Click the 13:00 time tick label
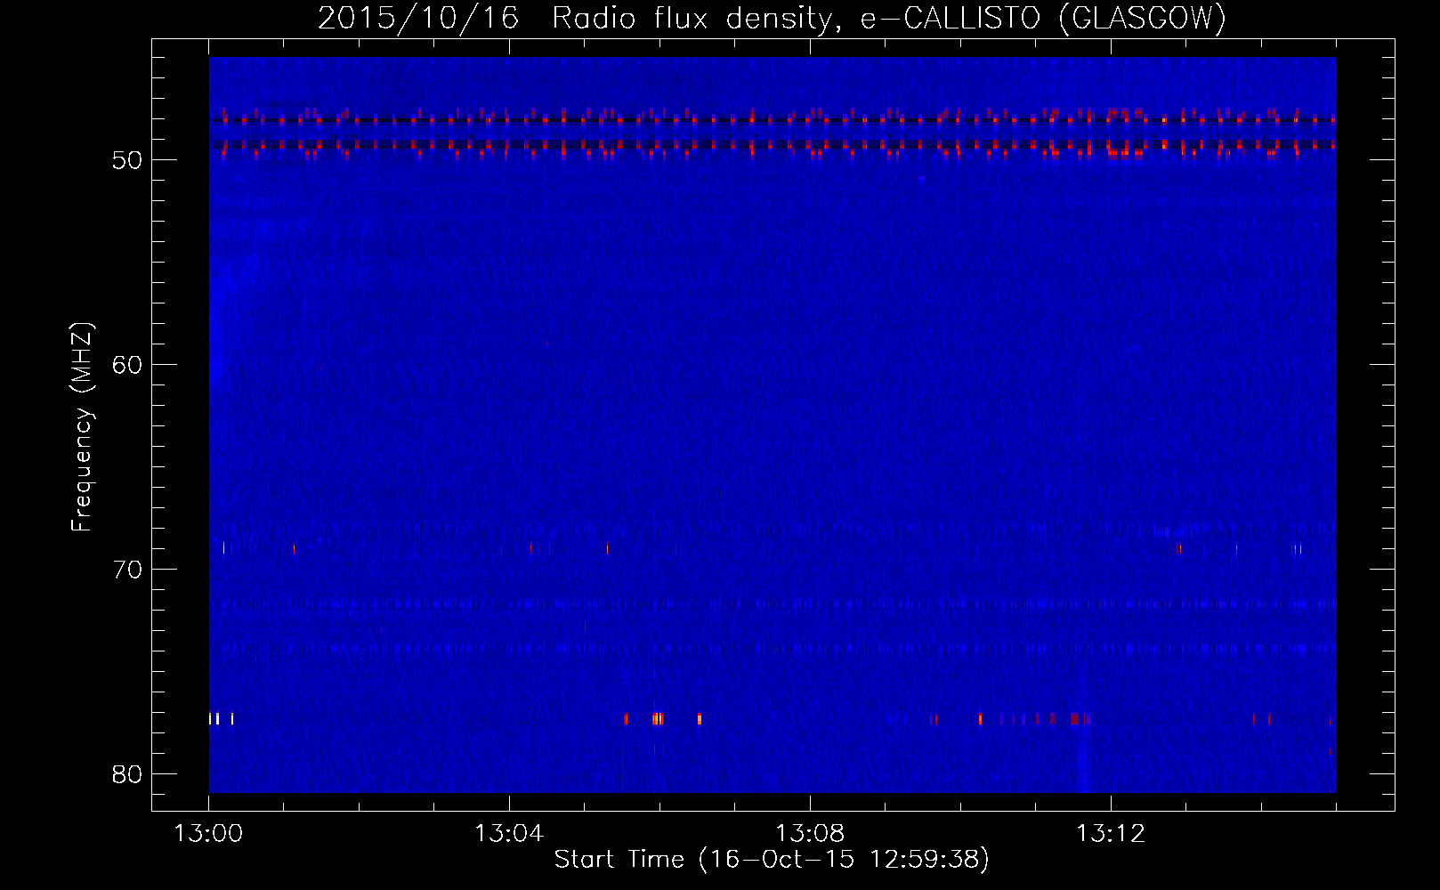This screenshot has height=890, width=1440. click(x=208, y=834)
